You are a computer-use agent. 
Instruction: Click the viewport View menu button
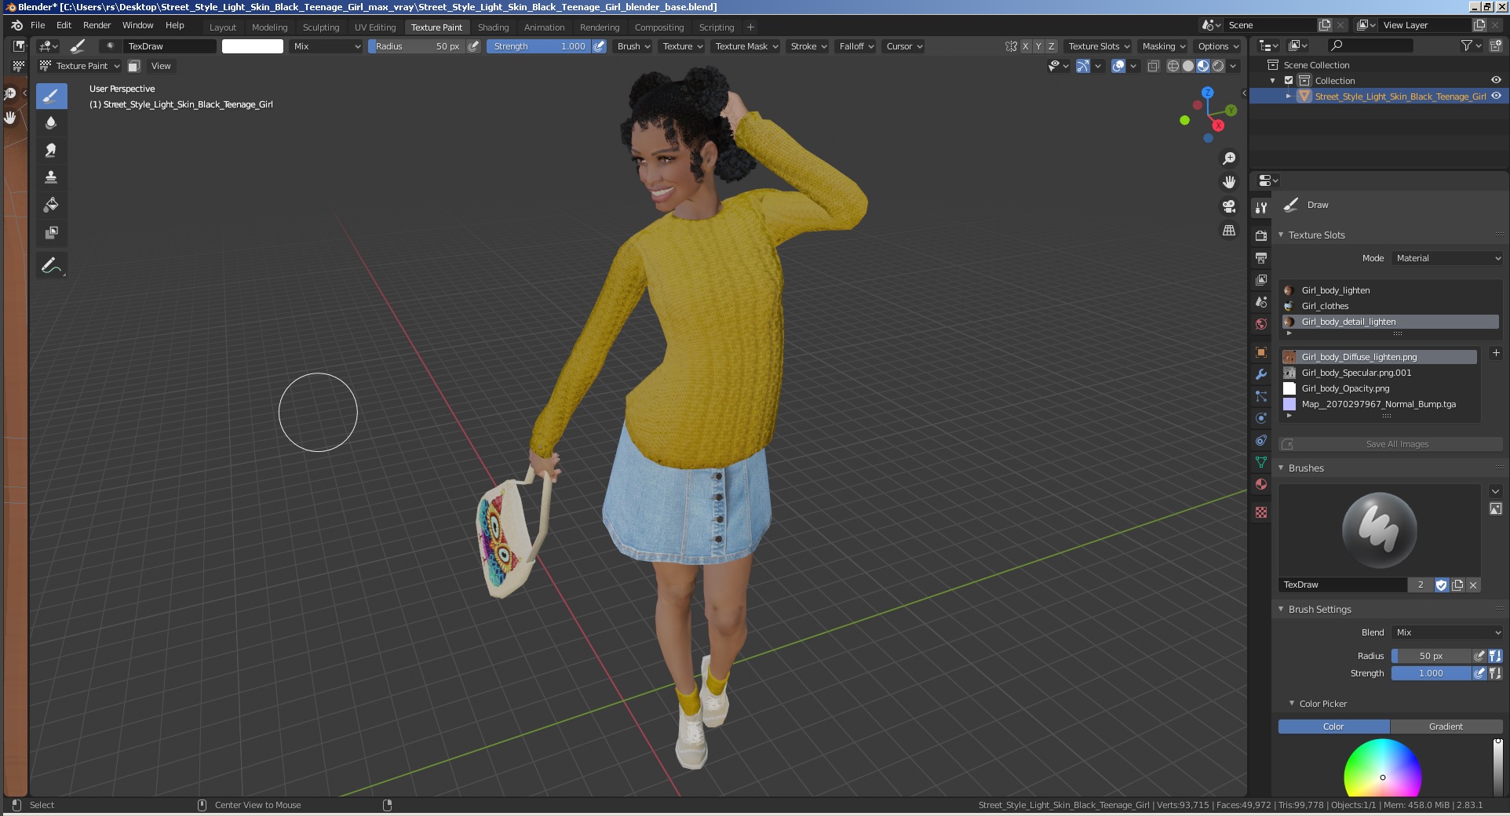161,66
